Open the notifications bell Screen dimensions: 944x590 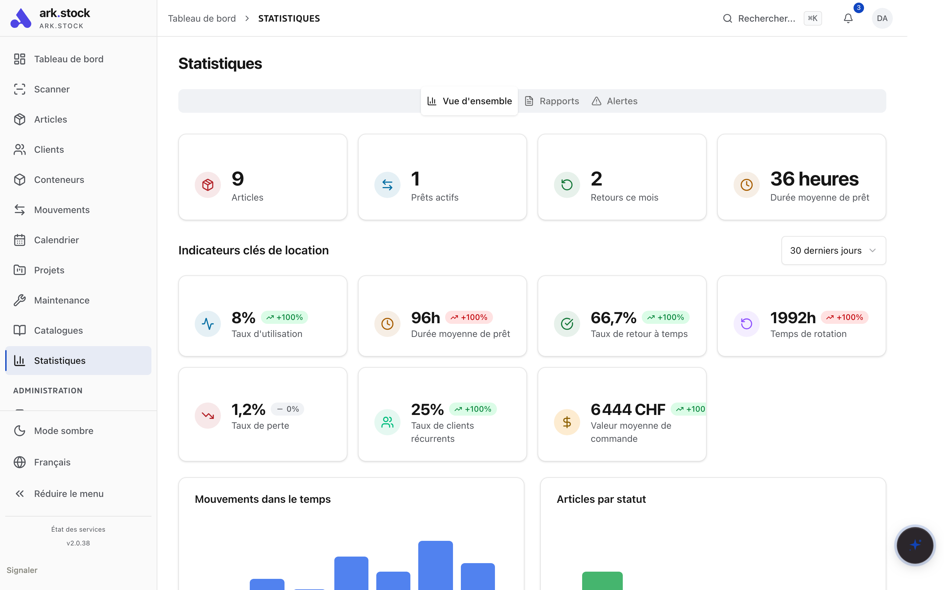coord(848,18)
